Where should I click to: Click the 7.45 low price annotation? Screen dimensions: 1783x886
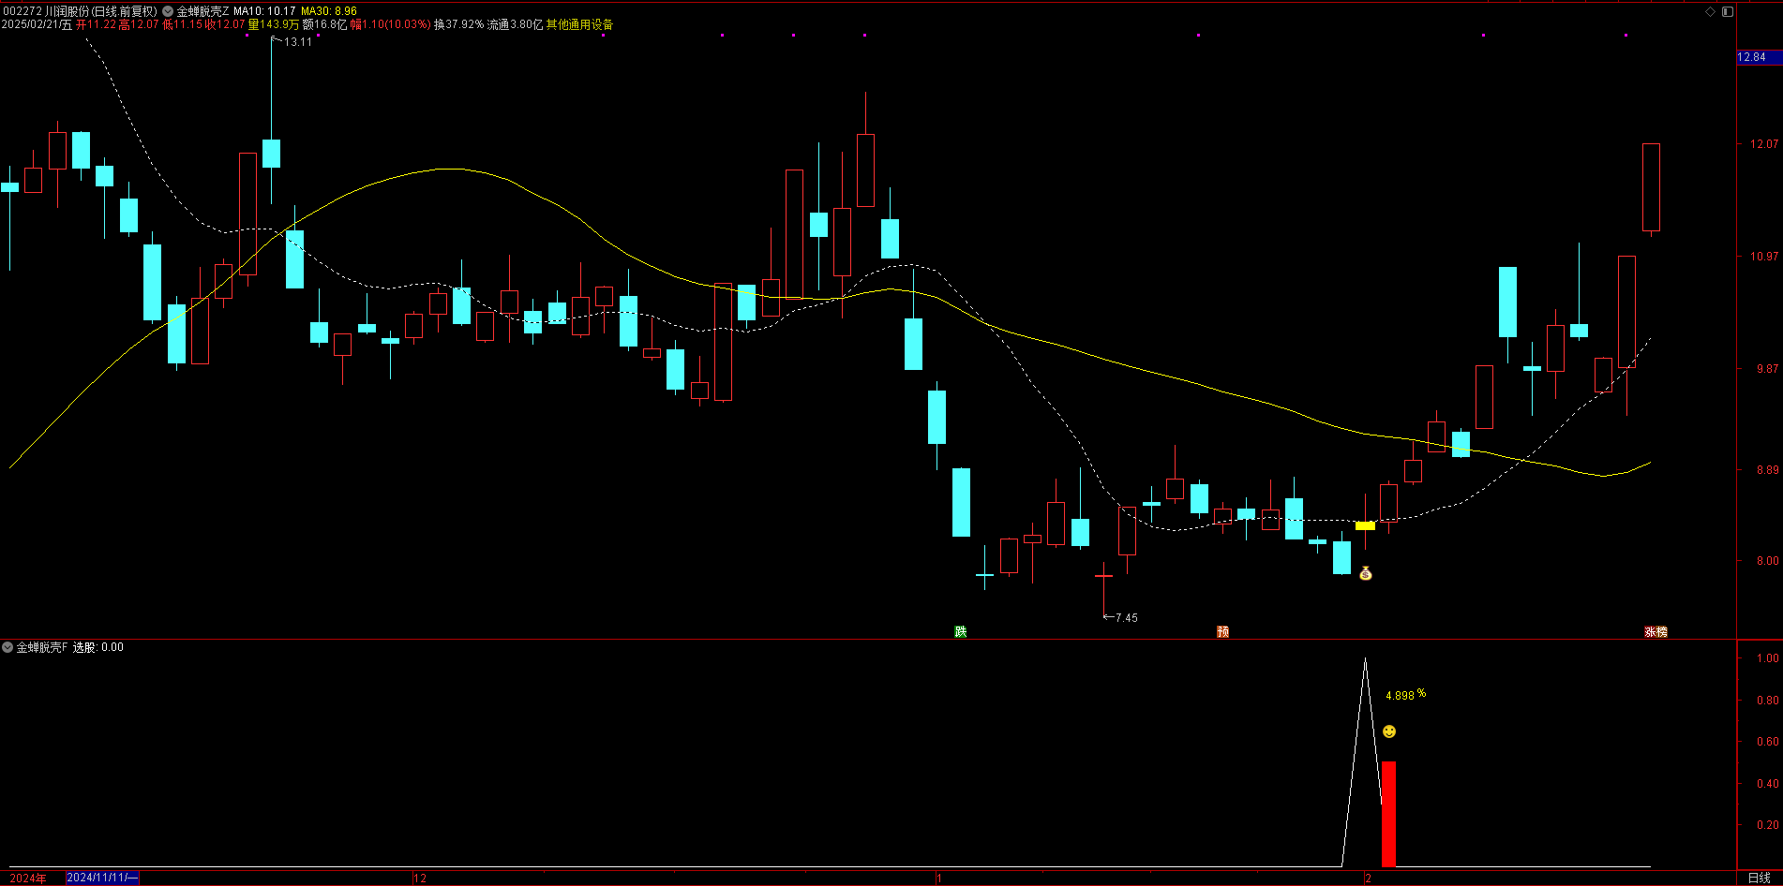(x=1126, y=618)
